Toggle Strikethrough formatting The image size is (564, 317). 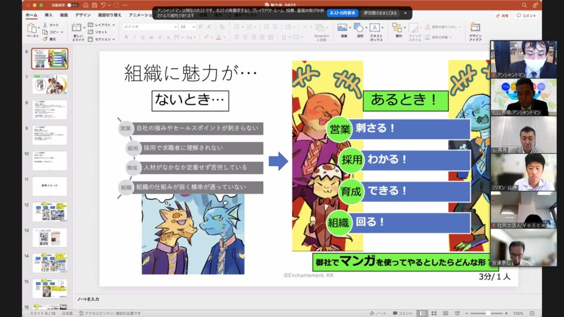click(151, 37)
